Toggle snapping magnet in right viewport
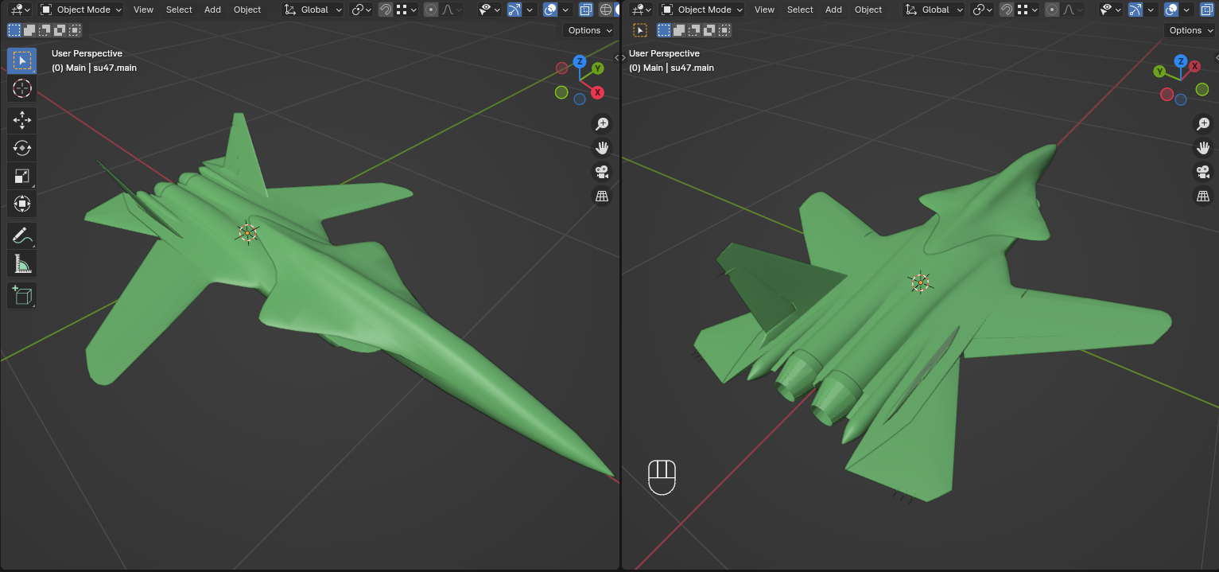The width and height of the screenshot is (1219, 572). (1007, 10)
